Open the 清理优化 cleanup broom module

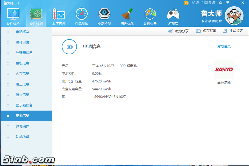tap(127, 17)
